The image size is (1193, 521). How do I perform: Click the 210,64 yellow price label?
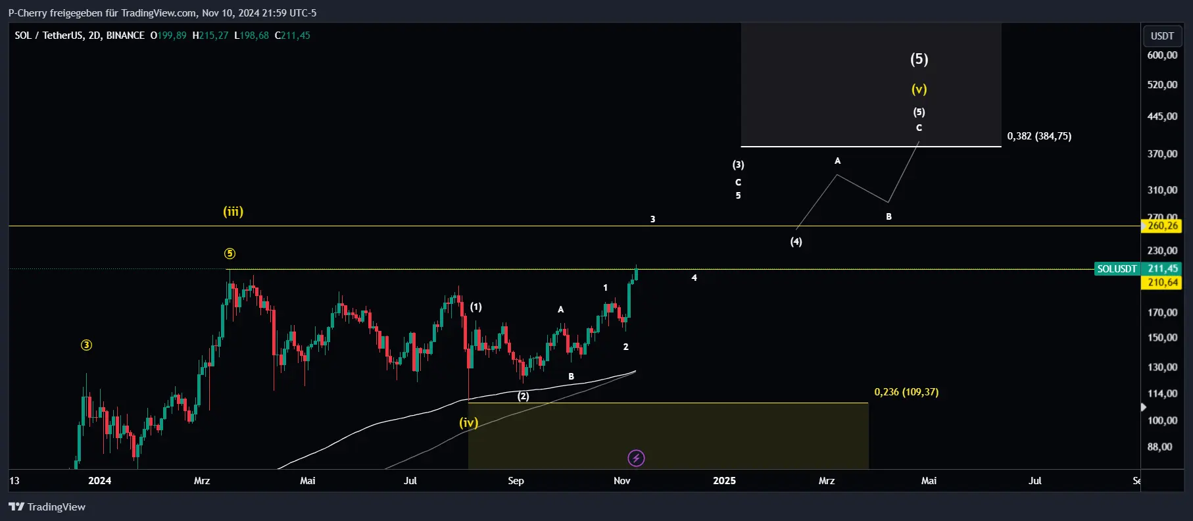[x=1162, y=282]
